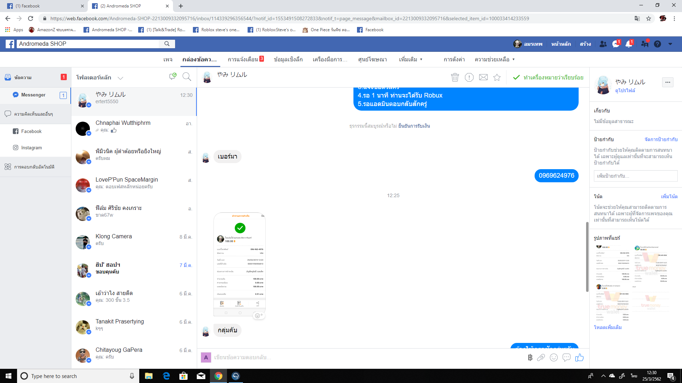Click the Facebook search button
The width and height of the screenshot is (682, 383).
(167, 44)
